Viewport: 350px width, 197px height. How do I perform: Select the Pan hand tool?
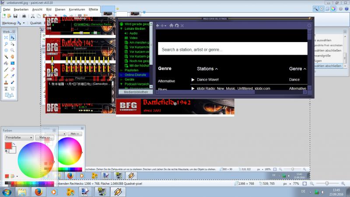[13, 57]
